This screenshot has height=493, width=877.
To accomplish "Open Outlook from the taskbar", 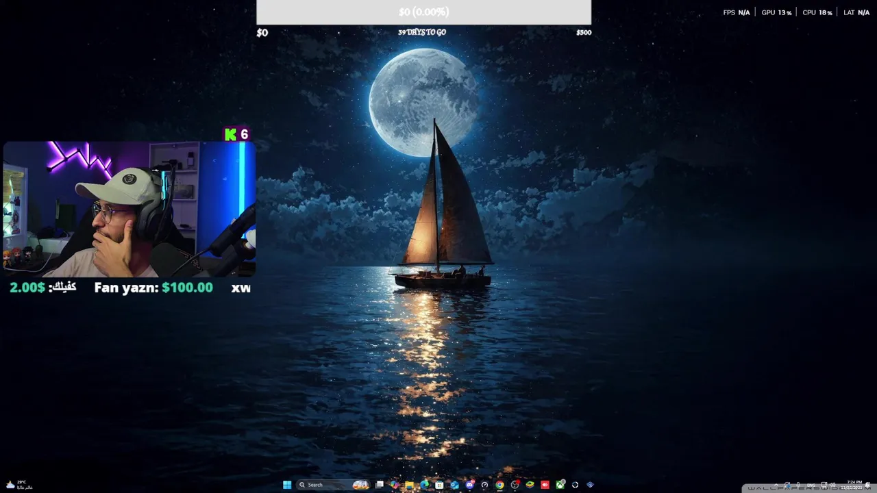I will click(454, 485).
